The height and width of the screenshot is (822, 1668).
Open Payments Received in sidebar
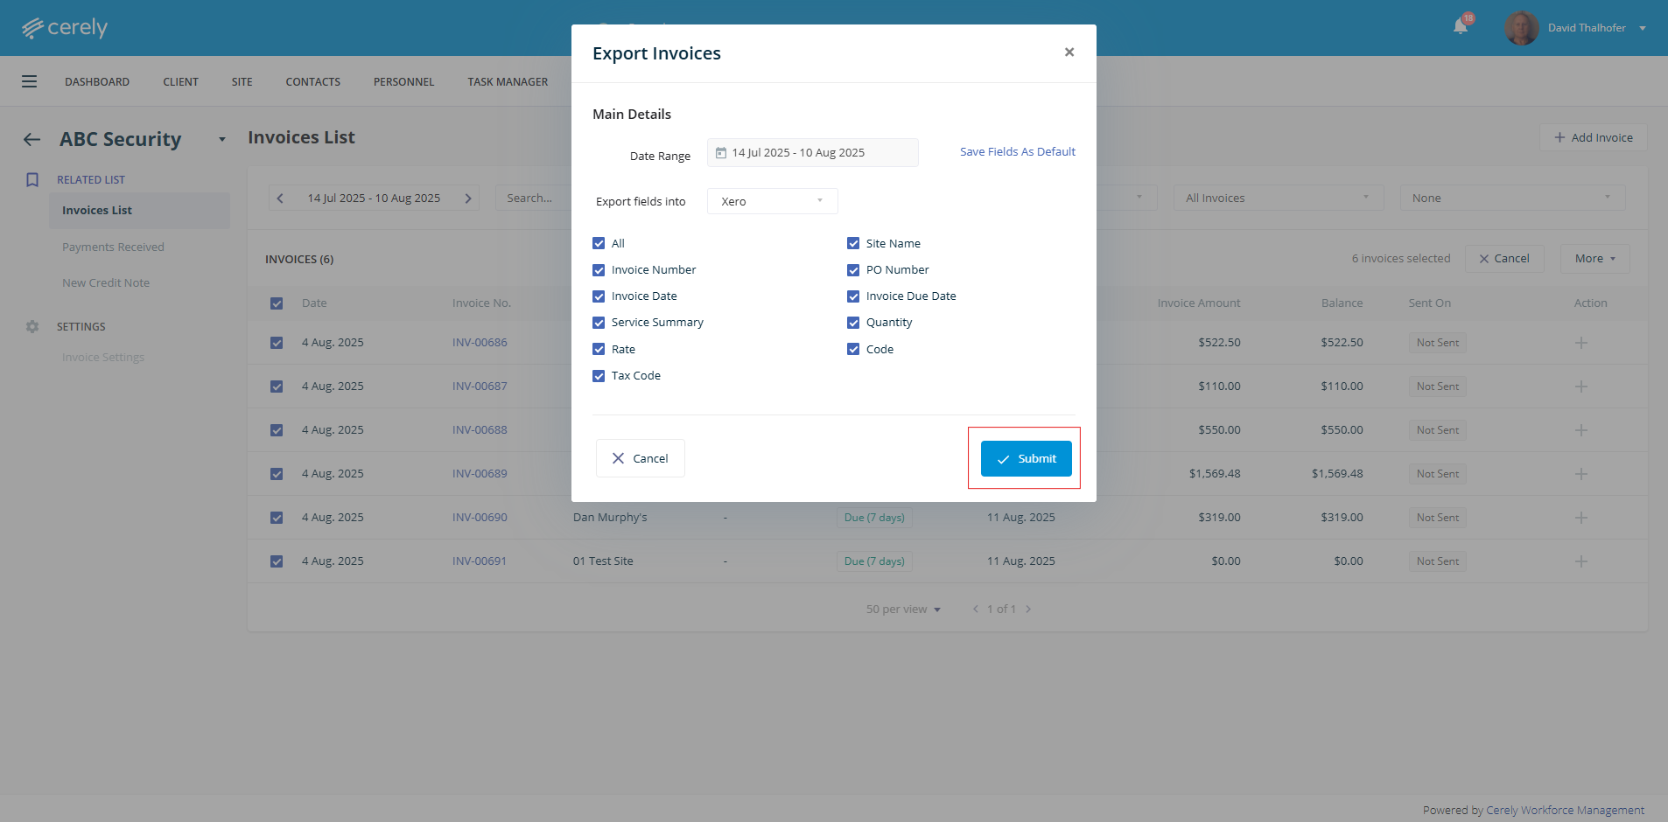[113, 247]
